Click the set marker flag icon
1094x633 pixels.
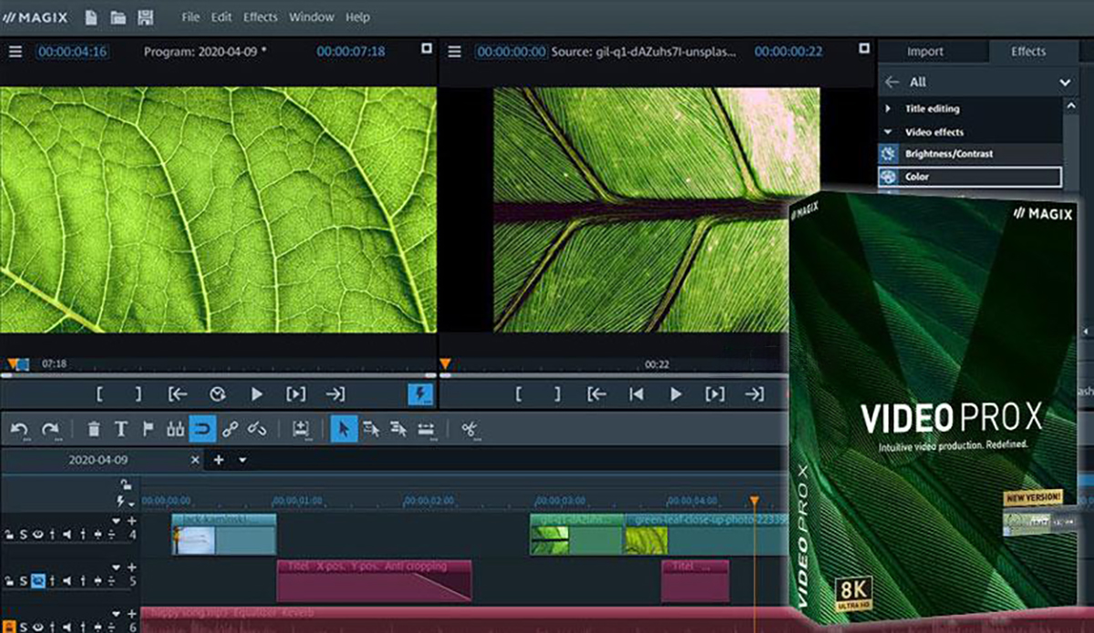[148, 429]
